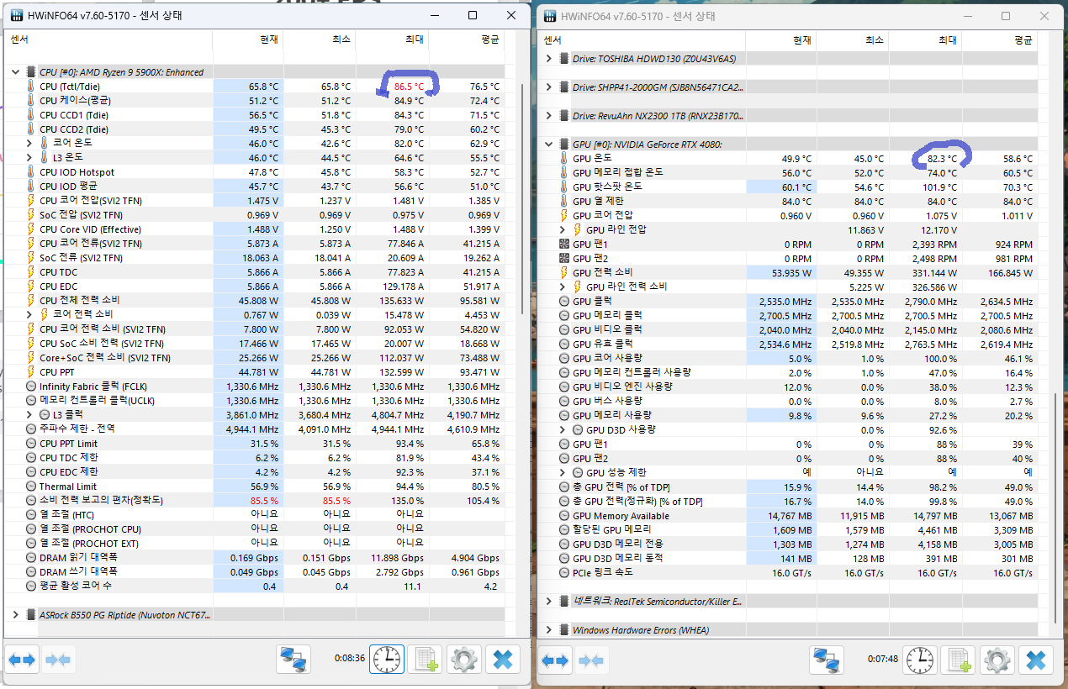Click 현재 column header in left window

[247, 39]
